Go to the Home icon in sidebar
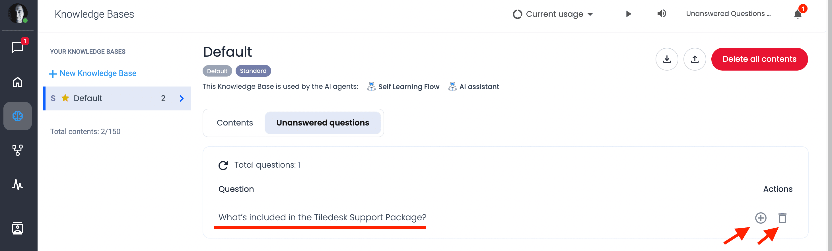The image size is (832, 251). coord(18,82)
